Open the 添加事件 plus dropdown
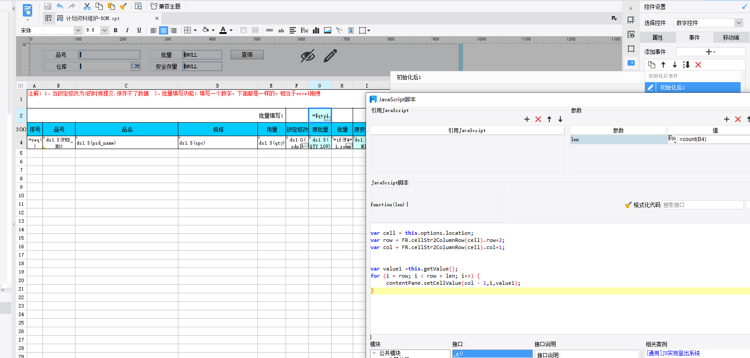750x358 pixels. (x=710, y=52)
